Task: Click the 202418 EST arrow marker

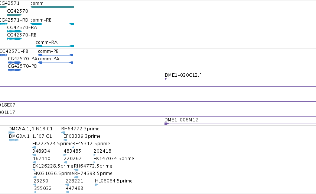Action: point(95,155)
